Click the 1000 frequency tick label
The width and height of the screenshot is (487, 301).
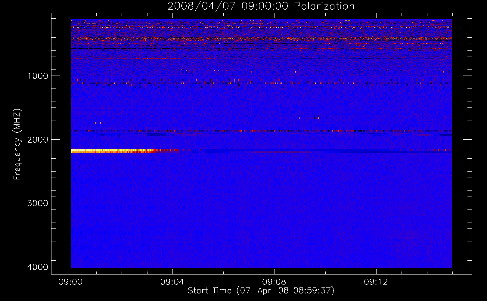[x=38, y=76]
